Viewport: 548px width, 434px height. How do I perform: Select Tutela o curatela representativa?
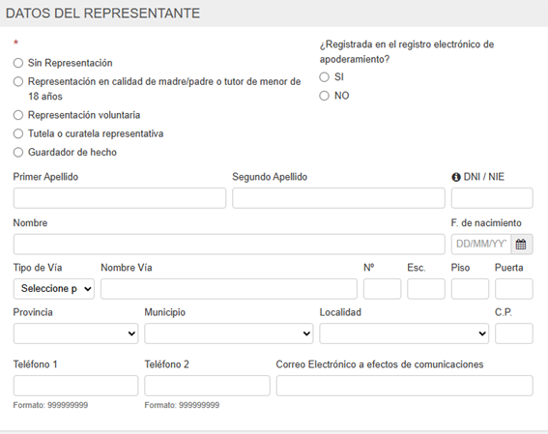pos(18,133)
